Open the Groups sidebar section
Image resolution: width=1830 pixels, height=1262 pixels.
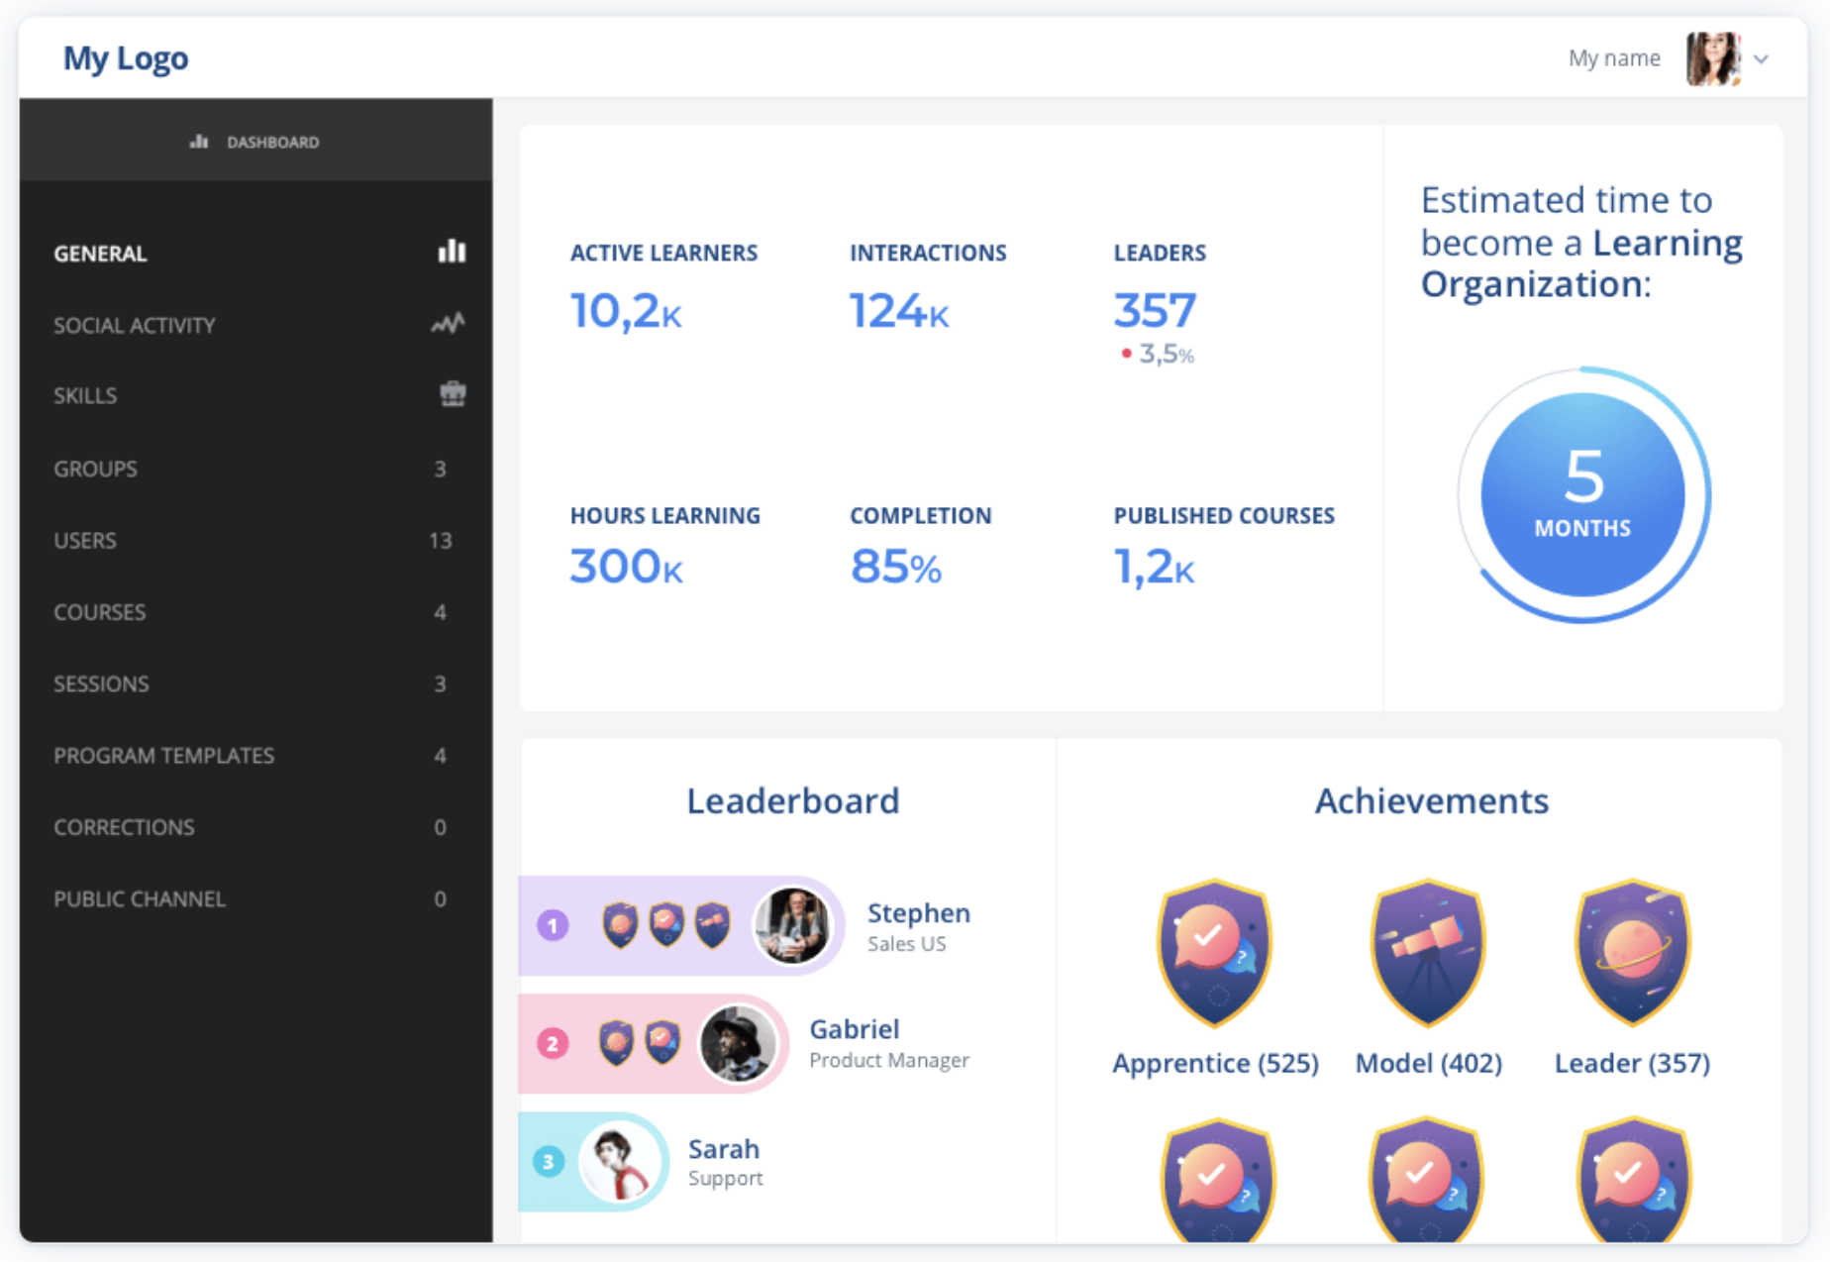pyautogui.click(x=96, y=469)
